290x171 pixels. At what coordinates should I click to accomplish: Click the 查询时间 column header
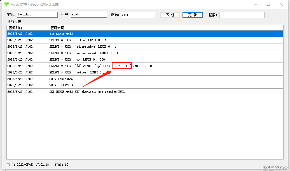[28, 28]
